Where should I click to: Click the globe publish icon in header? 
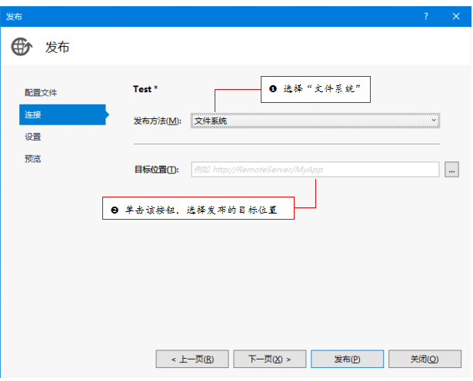pyautogui.click(x=22, y=46)
